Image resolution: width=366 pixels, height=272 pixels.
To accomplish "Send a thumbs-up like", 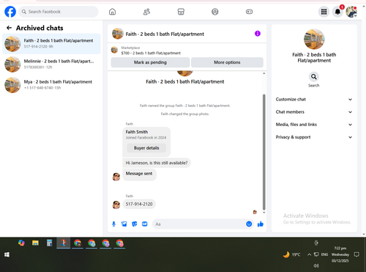I will click(x=261, y=224).
